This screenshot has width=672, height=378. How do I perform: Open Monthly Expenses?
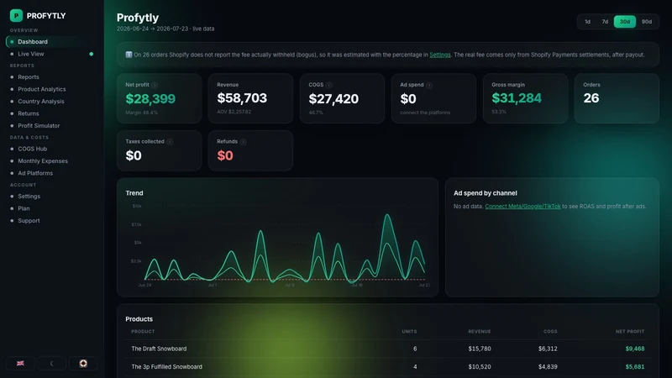[x=51, y=161]
